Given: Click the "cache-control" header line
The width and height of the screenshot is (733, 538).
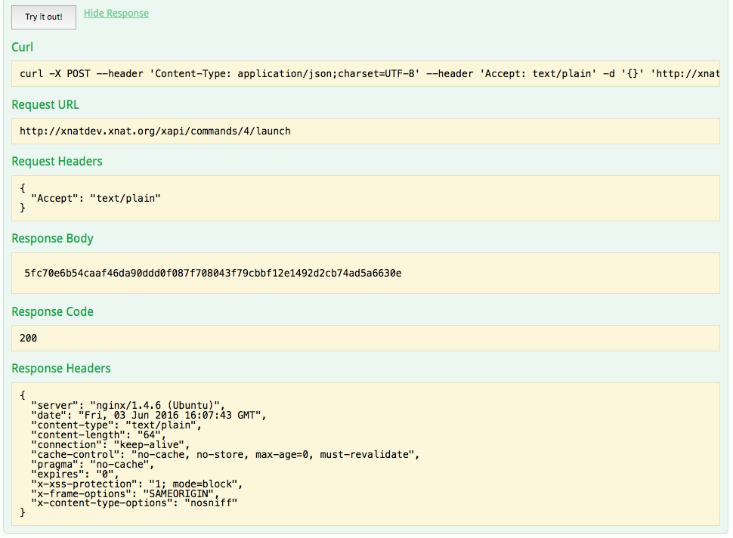Looking at the screenshot, I should 224,454.
